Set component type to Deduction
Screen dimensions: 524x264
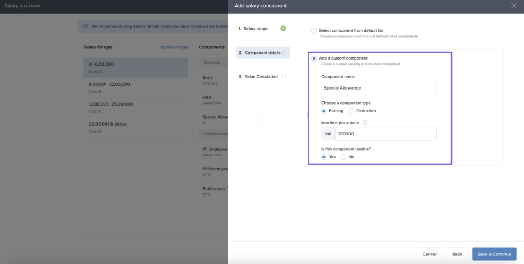351,111
